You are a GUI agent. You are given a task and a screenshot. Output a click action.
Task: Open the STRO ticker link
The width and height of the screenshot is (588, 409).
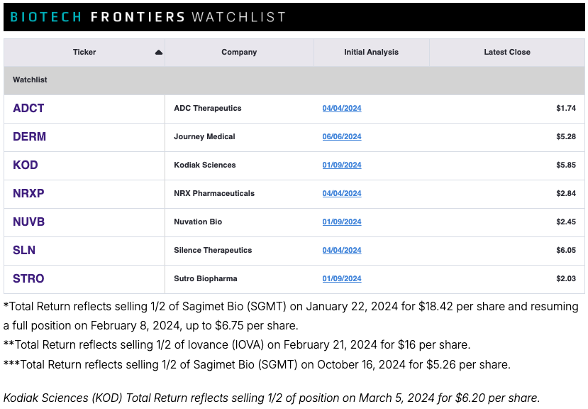[x=28, y=278]
